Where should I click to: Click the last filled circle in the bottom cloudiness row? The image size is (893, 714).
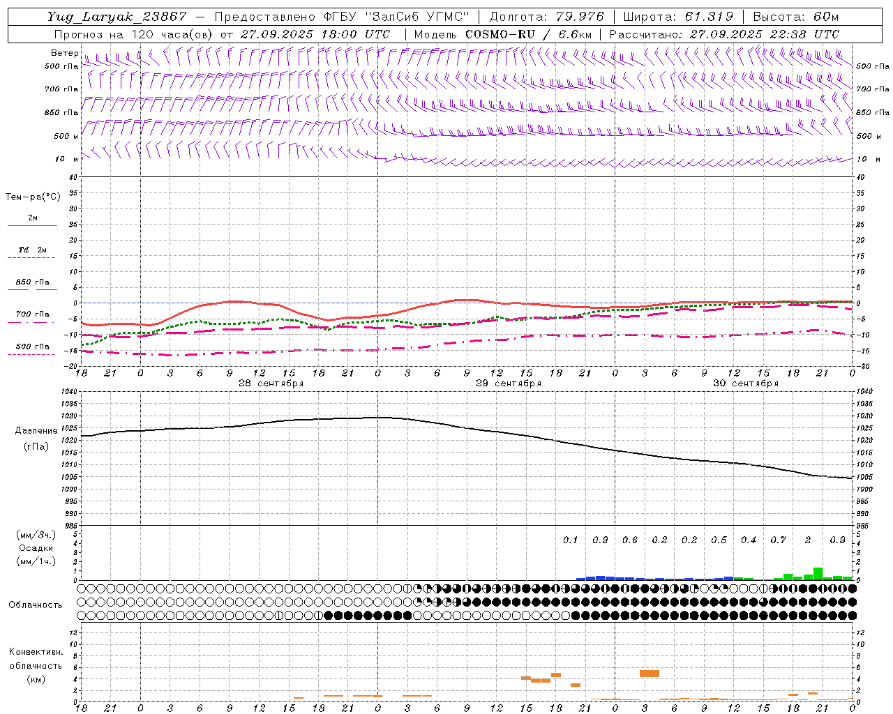point(852,615)
